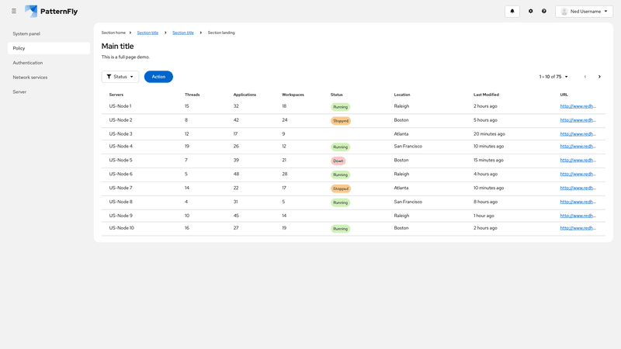Screen dimensions: 621x349
Task: Open the US-Node 1 URL link
Action: click(578, 106)
